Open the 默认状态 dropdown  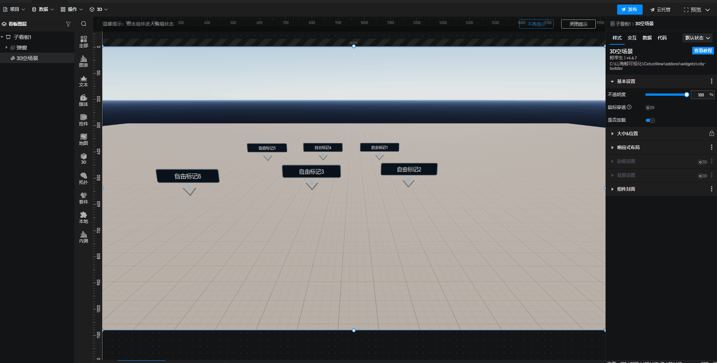pyautogui.click(x=697, y=38)
